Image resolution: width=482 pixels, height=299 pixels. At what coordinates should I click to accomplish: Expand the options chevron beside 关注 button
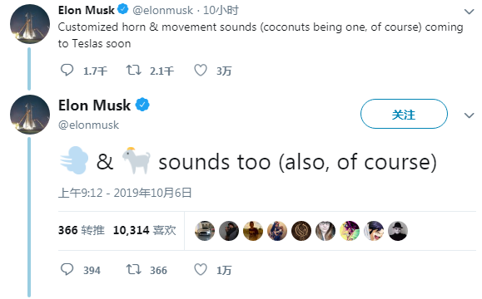[469, 115]
